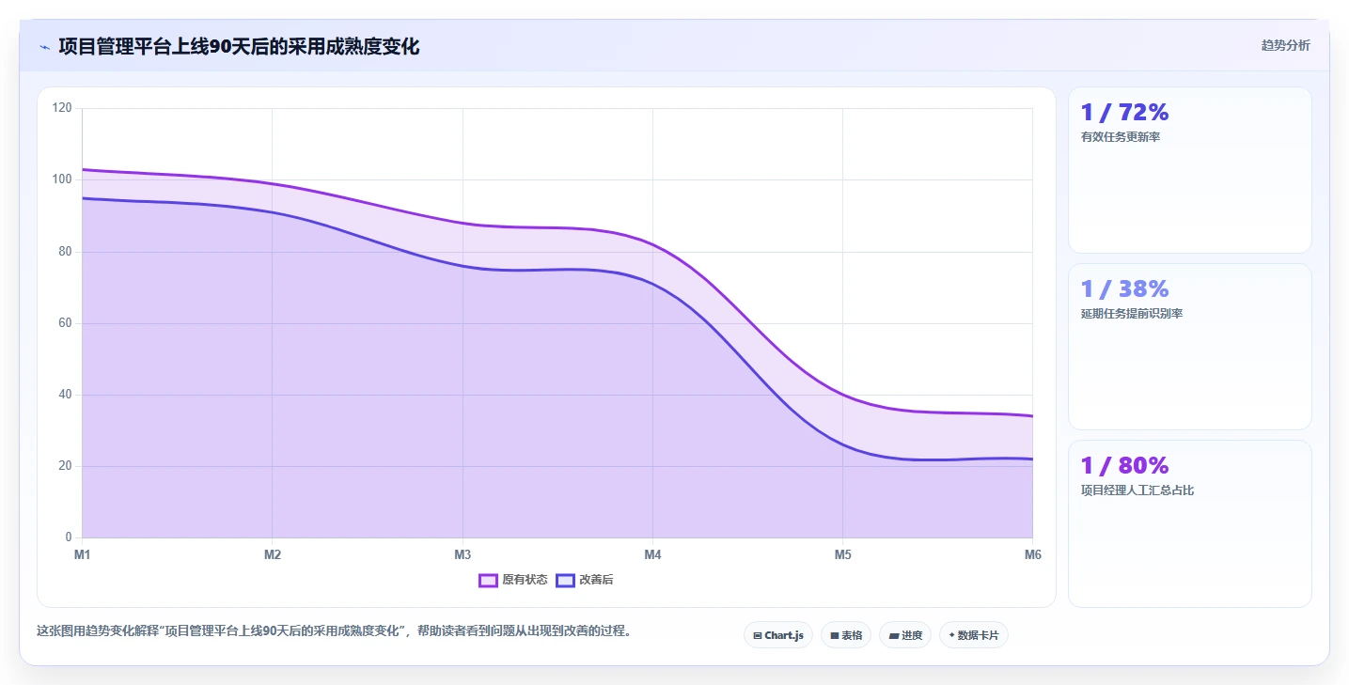1349x685 pixels.
Task: Click the purple 原有状态 line at M3
Action: pyautogui.click(x=463, y=223)
